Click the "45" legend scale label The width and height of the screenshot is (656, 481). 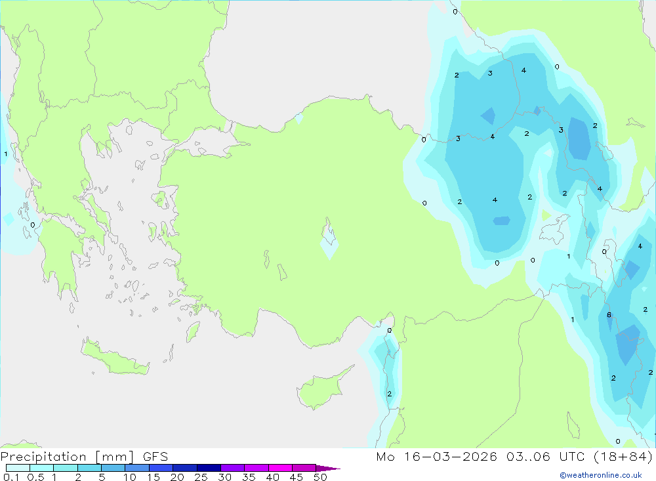(297, 477)
